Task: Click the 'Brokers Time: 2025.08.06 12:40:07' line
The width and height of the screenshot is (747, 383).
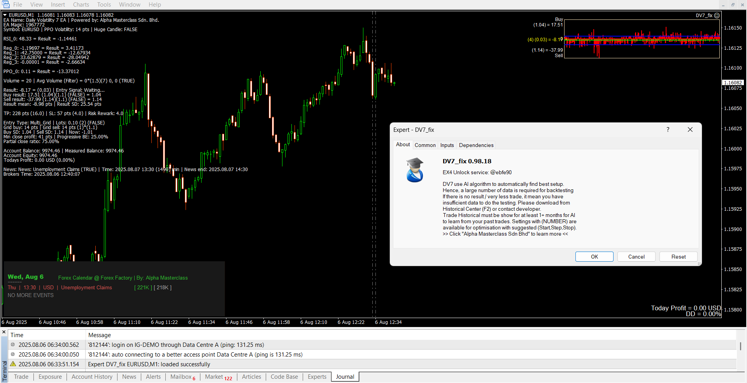Action: (x=42, y=174)
